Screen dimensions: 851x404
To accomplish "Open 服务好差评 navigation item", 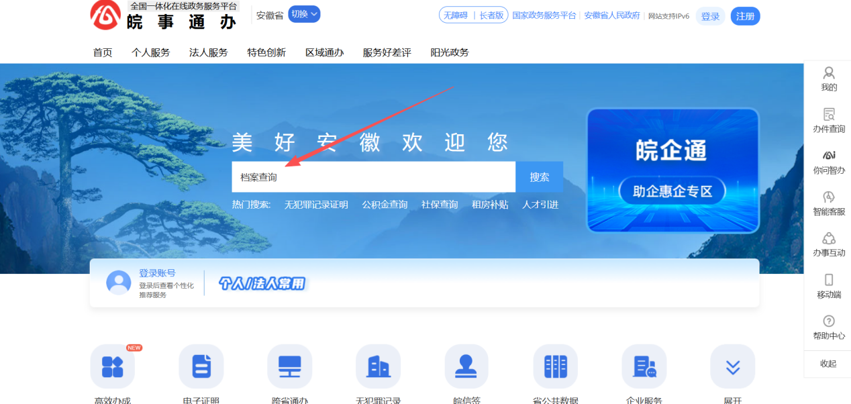I will pyautogui.click(x=387, y=52).
